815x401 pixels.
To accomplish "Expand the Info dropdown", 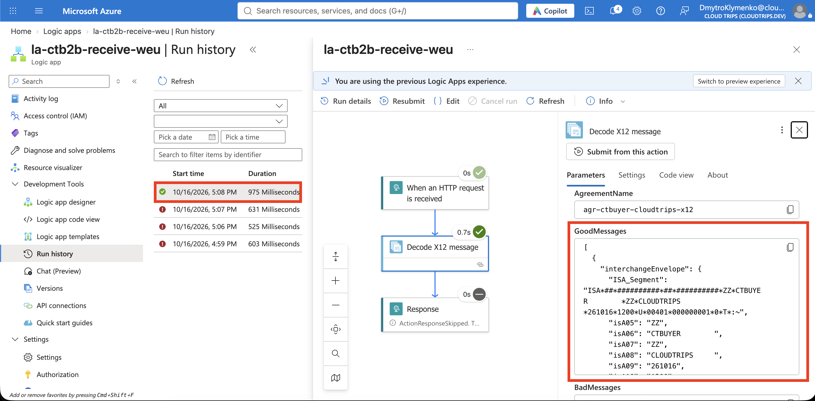I will tap(623, 101).
